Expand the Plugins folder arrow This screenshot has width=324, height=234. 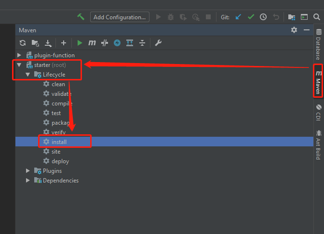click(x=27, y=170)
